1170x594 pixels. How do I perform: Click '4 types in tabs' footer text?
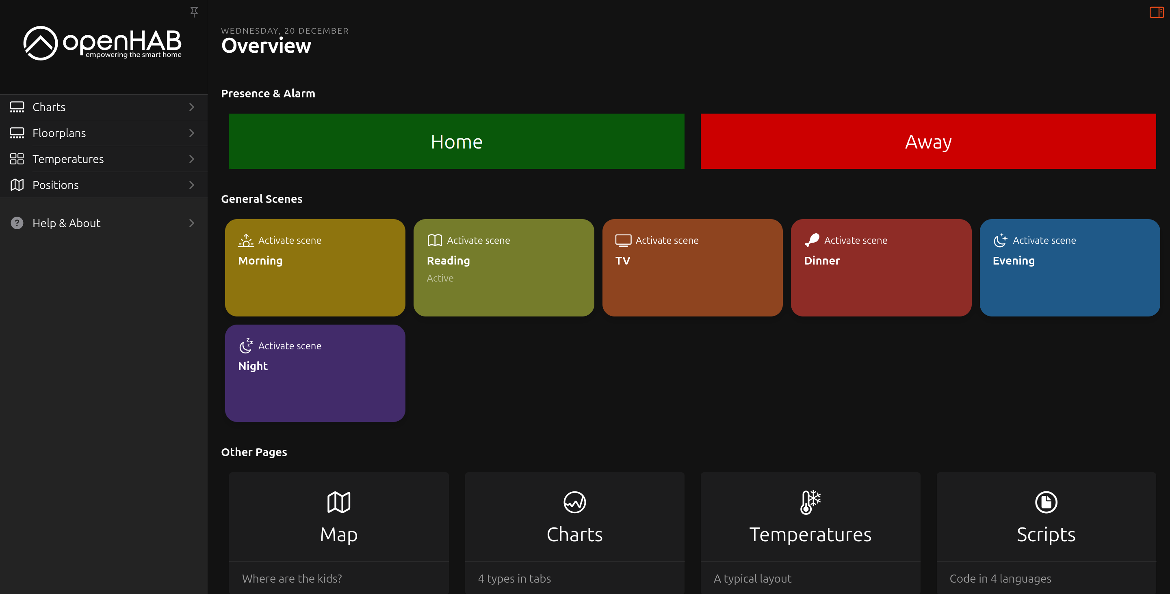(514, 579)
